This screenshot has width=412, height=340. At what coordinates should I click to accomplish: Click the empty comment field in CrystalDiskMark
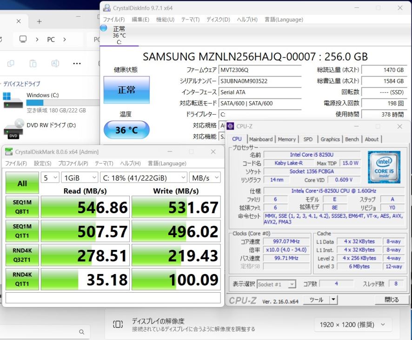click(x=113, y=298)
